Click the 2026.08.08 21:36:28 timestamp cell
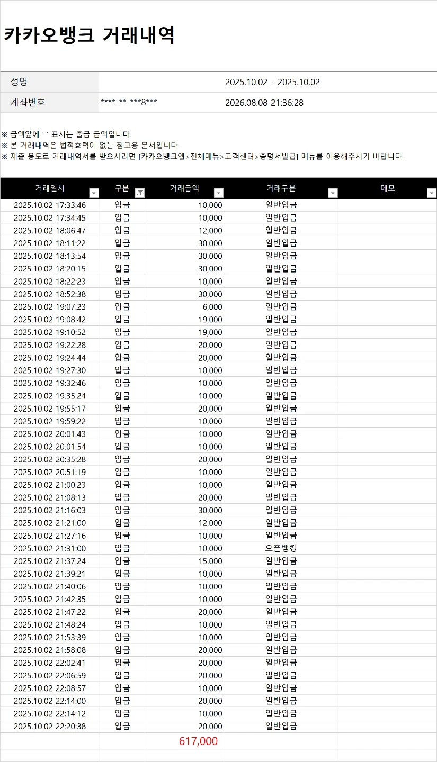The height and width of the screenshot is (762, 437). pos(264,103)
